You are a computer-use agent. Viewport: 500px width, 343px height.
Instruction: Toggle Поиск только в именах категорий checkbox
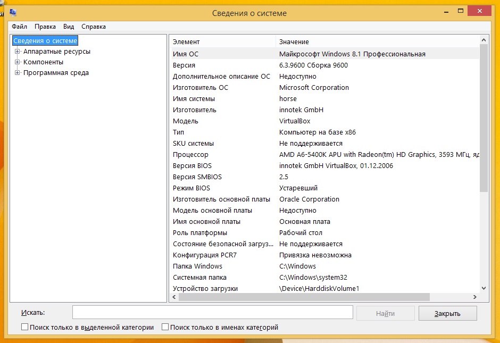pyautogui.click(x=165, y=328)
